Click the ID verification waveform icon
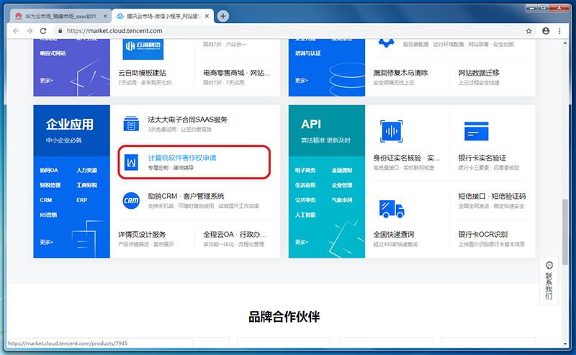Screen dimensions: 576x355 tap(391, 131)
